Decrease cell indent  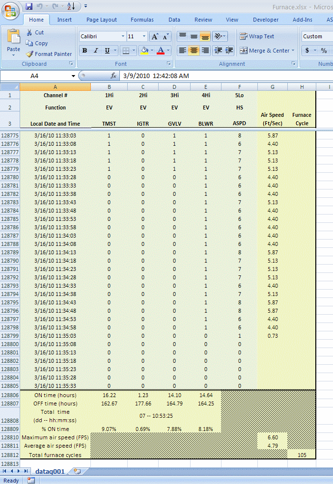pyautogui.click(x=218, y=50)
